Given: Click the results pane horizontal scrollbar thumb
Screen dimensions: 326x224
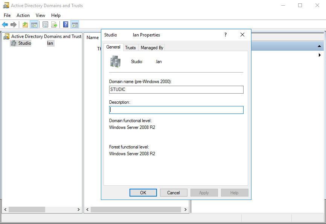Looking at the screenshot, I should coord(136,210).
